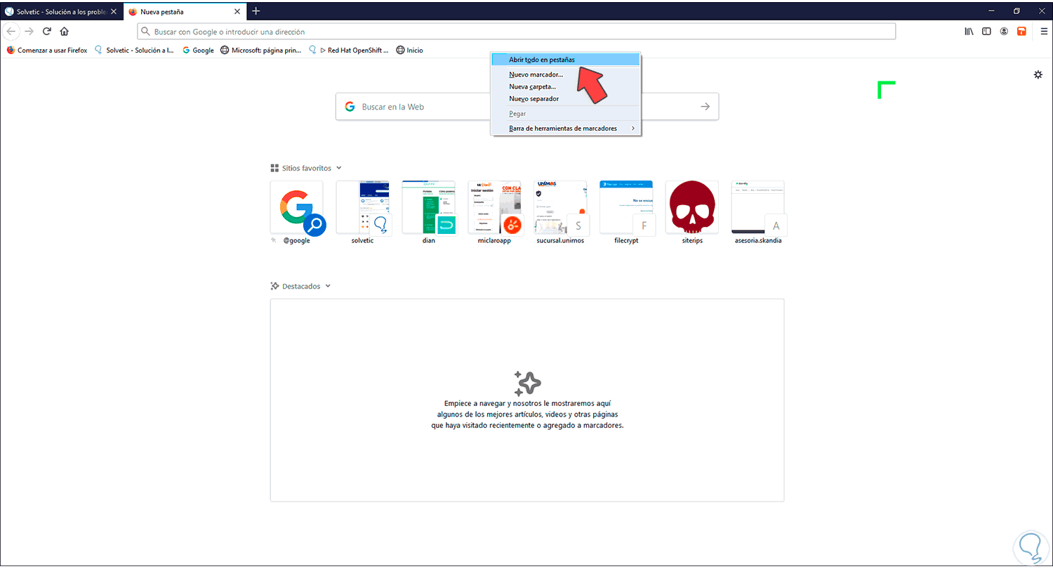Open the sidebar panel icon
The width and height of the screenshot is (1053, 569).
[x=986, y=31]
